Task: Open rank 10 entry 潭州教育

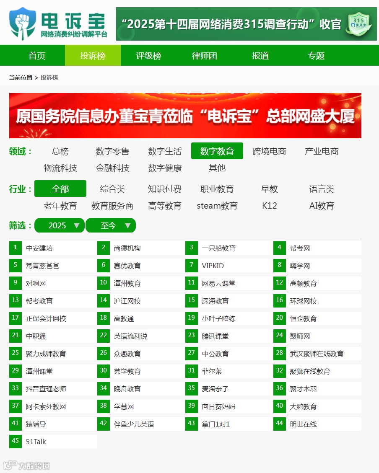Action: (141, 283)
